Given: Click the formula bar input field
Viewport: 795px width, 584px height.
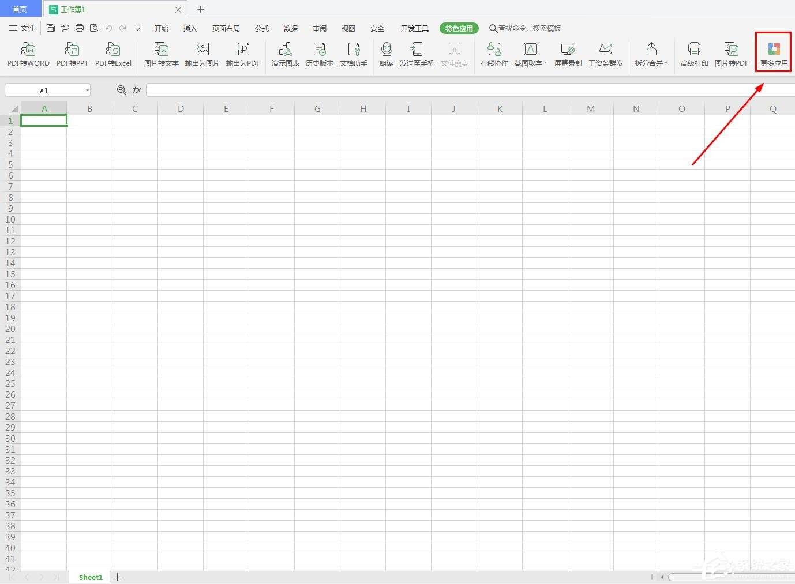Looking at the screenshot, I should click(x=470, y=90).
